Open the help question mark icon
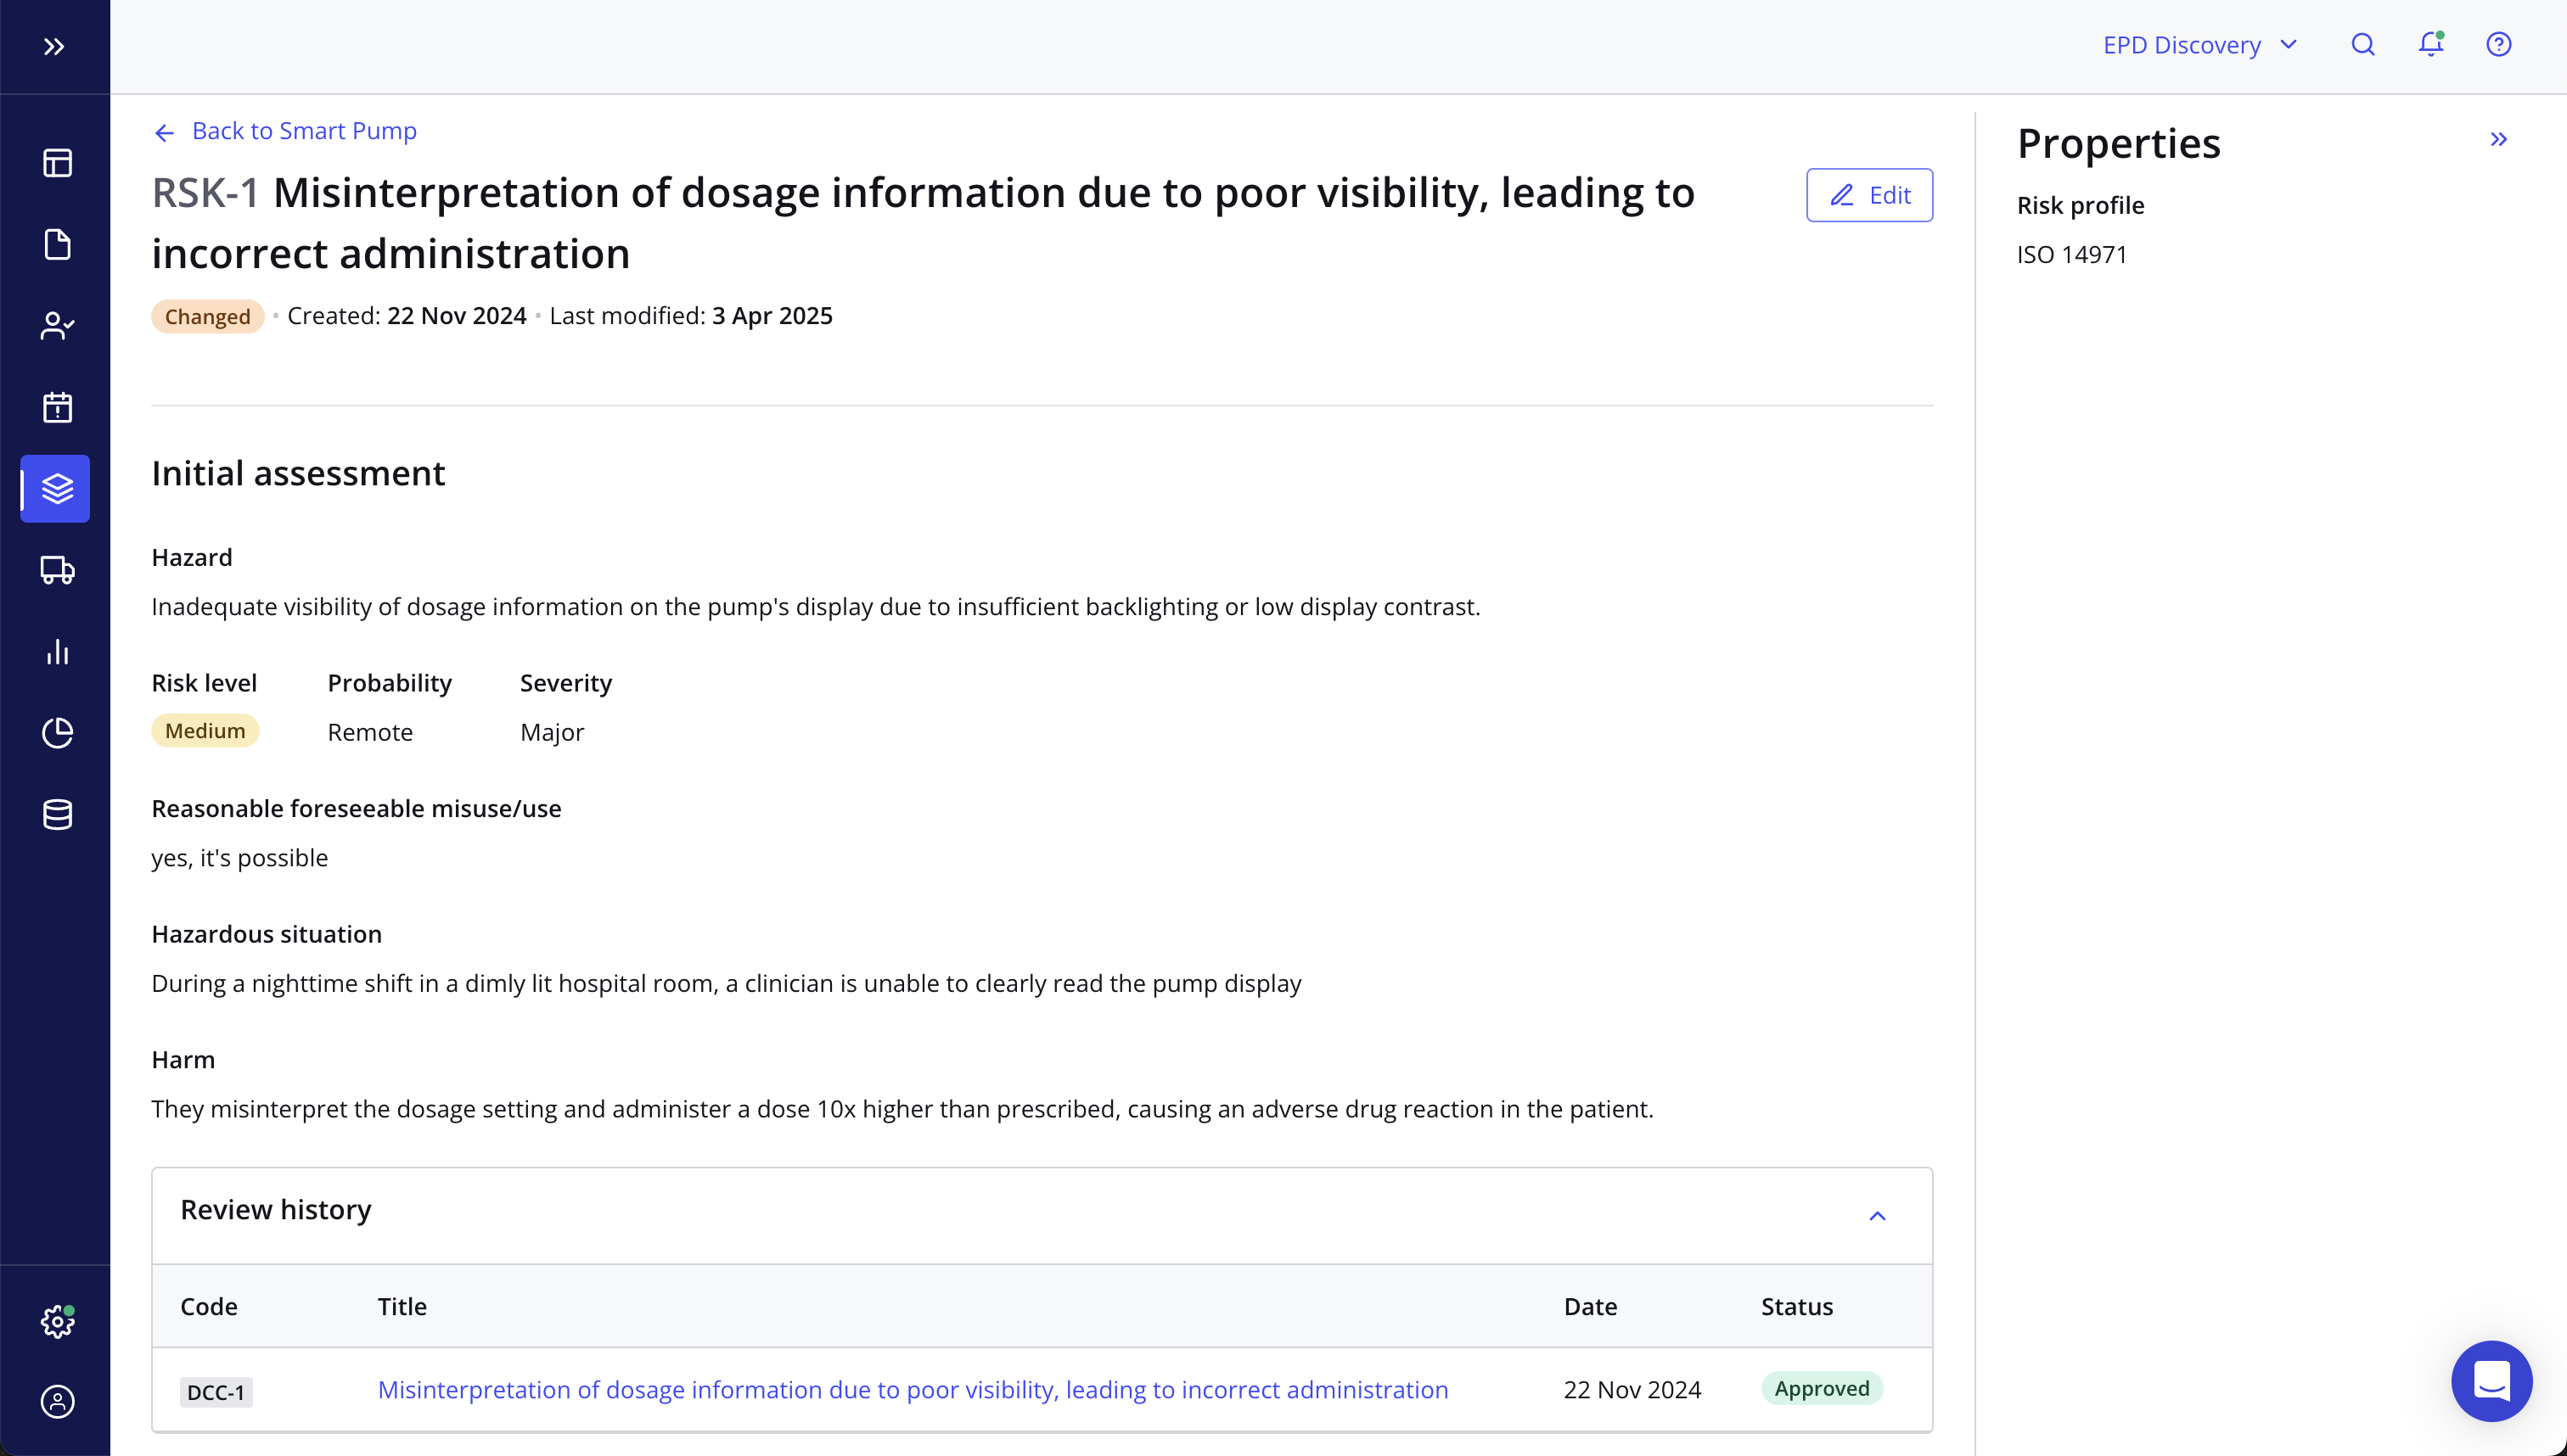 click(x=2499, y=45)
